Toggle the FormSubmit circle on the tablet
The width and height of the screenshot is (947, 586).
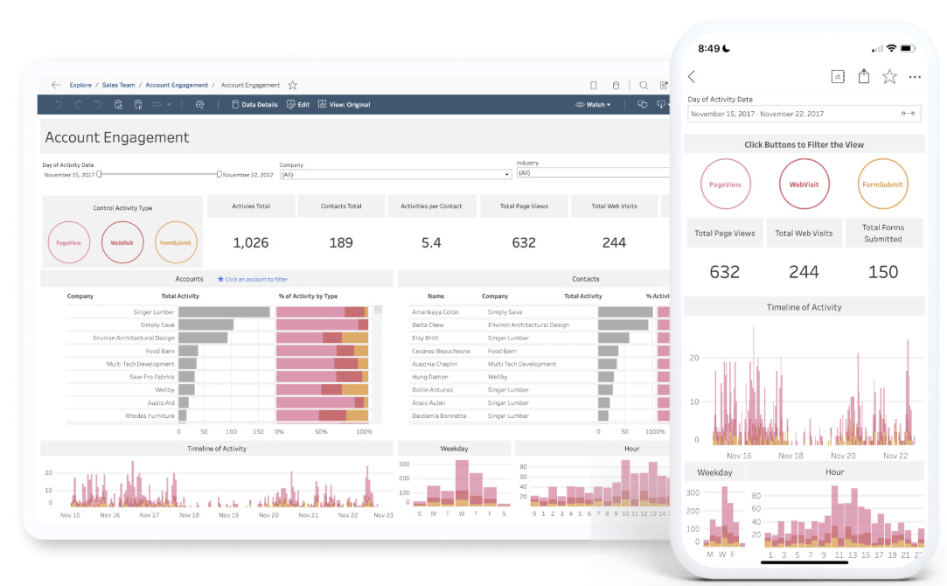pos(176,242)
